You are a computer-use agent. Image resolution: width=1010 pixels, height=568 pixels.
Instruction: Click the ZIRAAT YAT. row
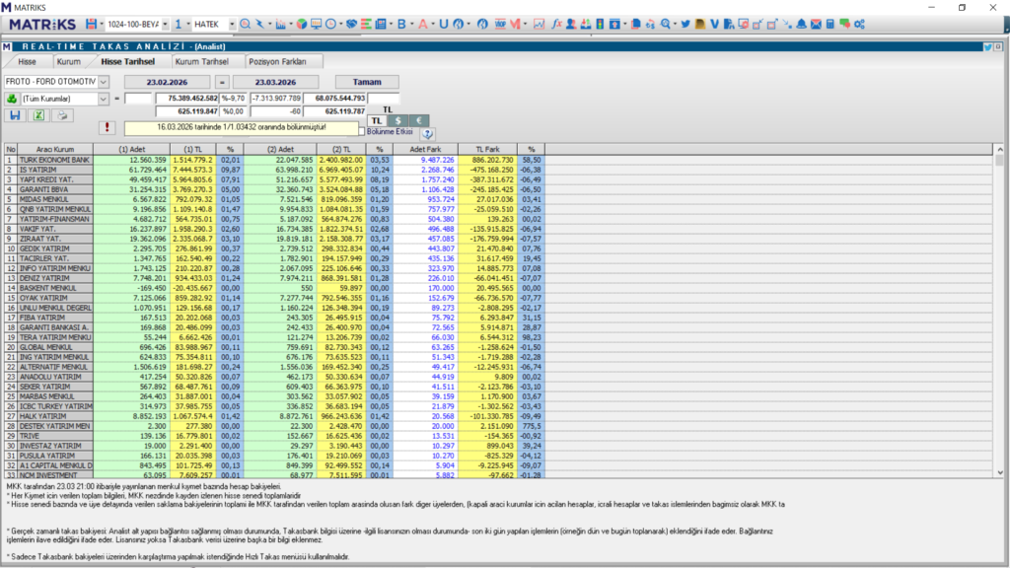click(274, 239)
